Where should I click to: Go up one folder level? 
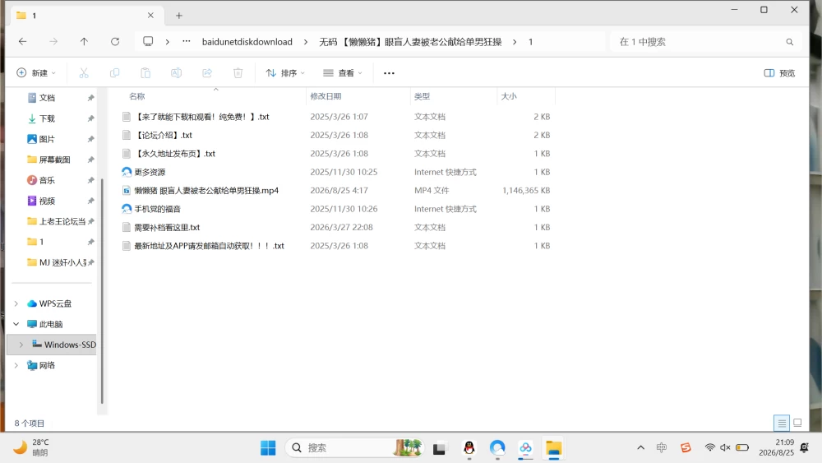[84, 41]
